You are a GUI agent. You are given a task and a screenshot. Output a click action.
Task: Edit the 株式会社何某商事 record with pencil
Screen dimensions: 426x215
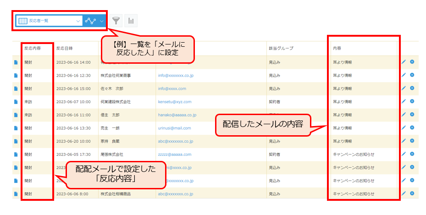404,75
